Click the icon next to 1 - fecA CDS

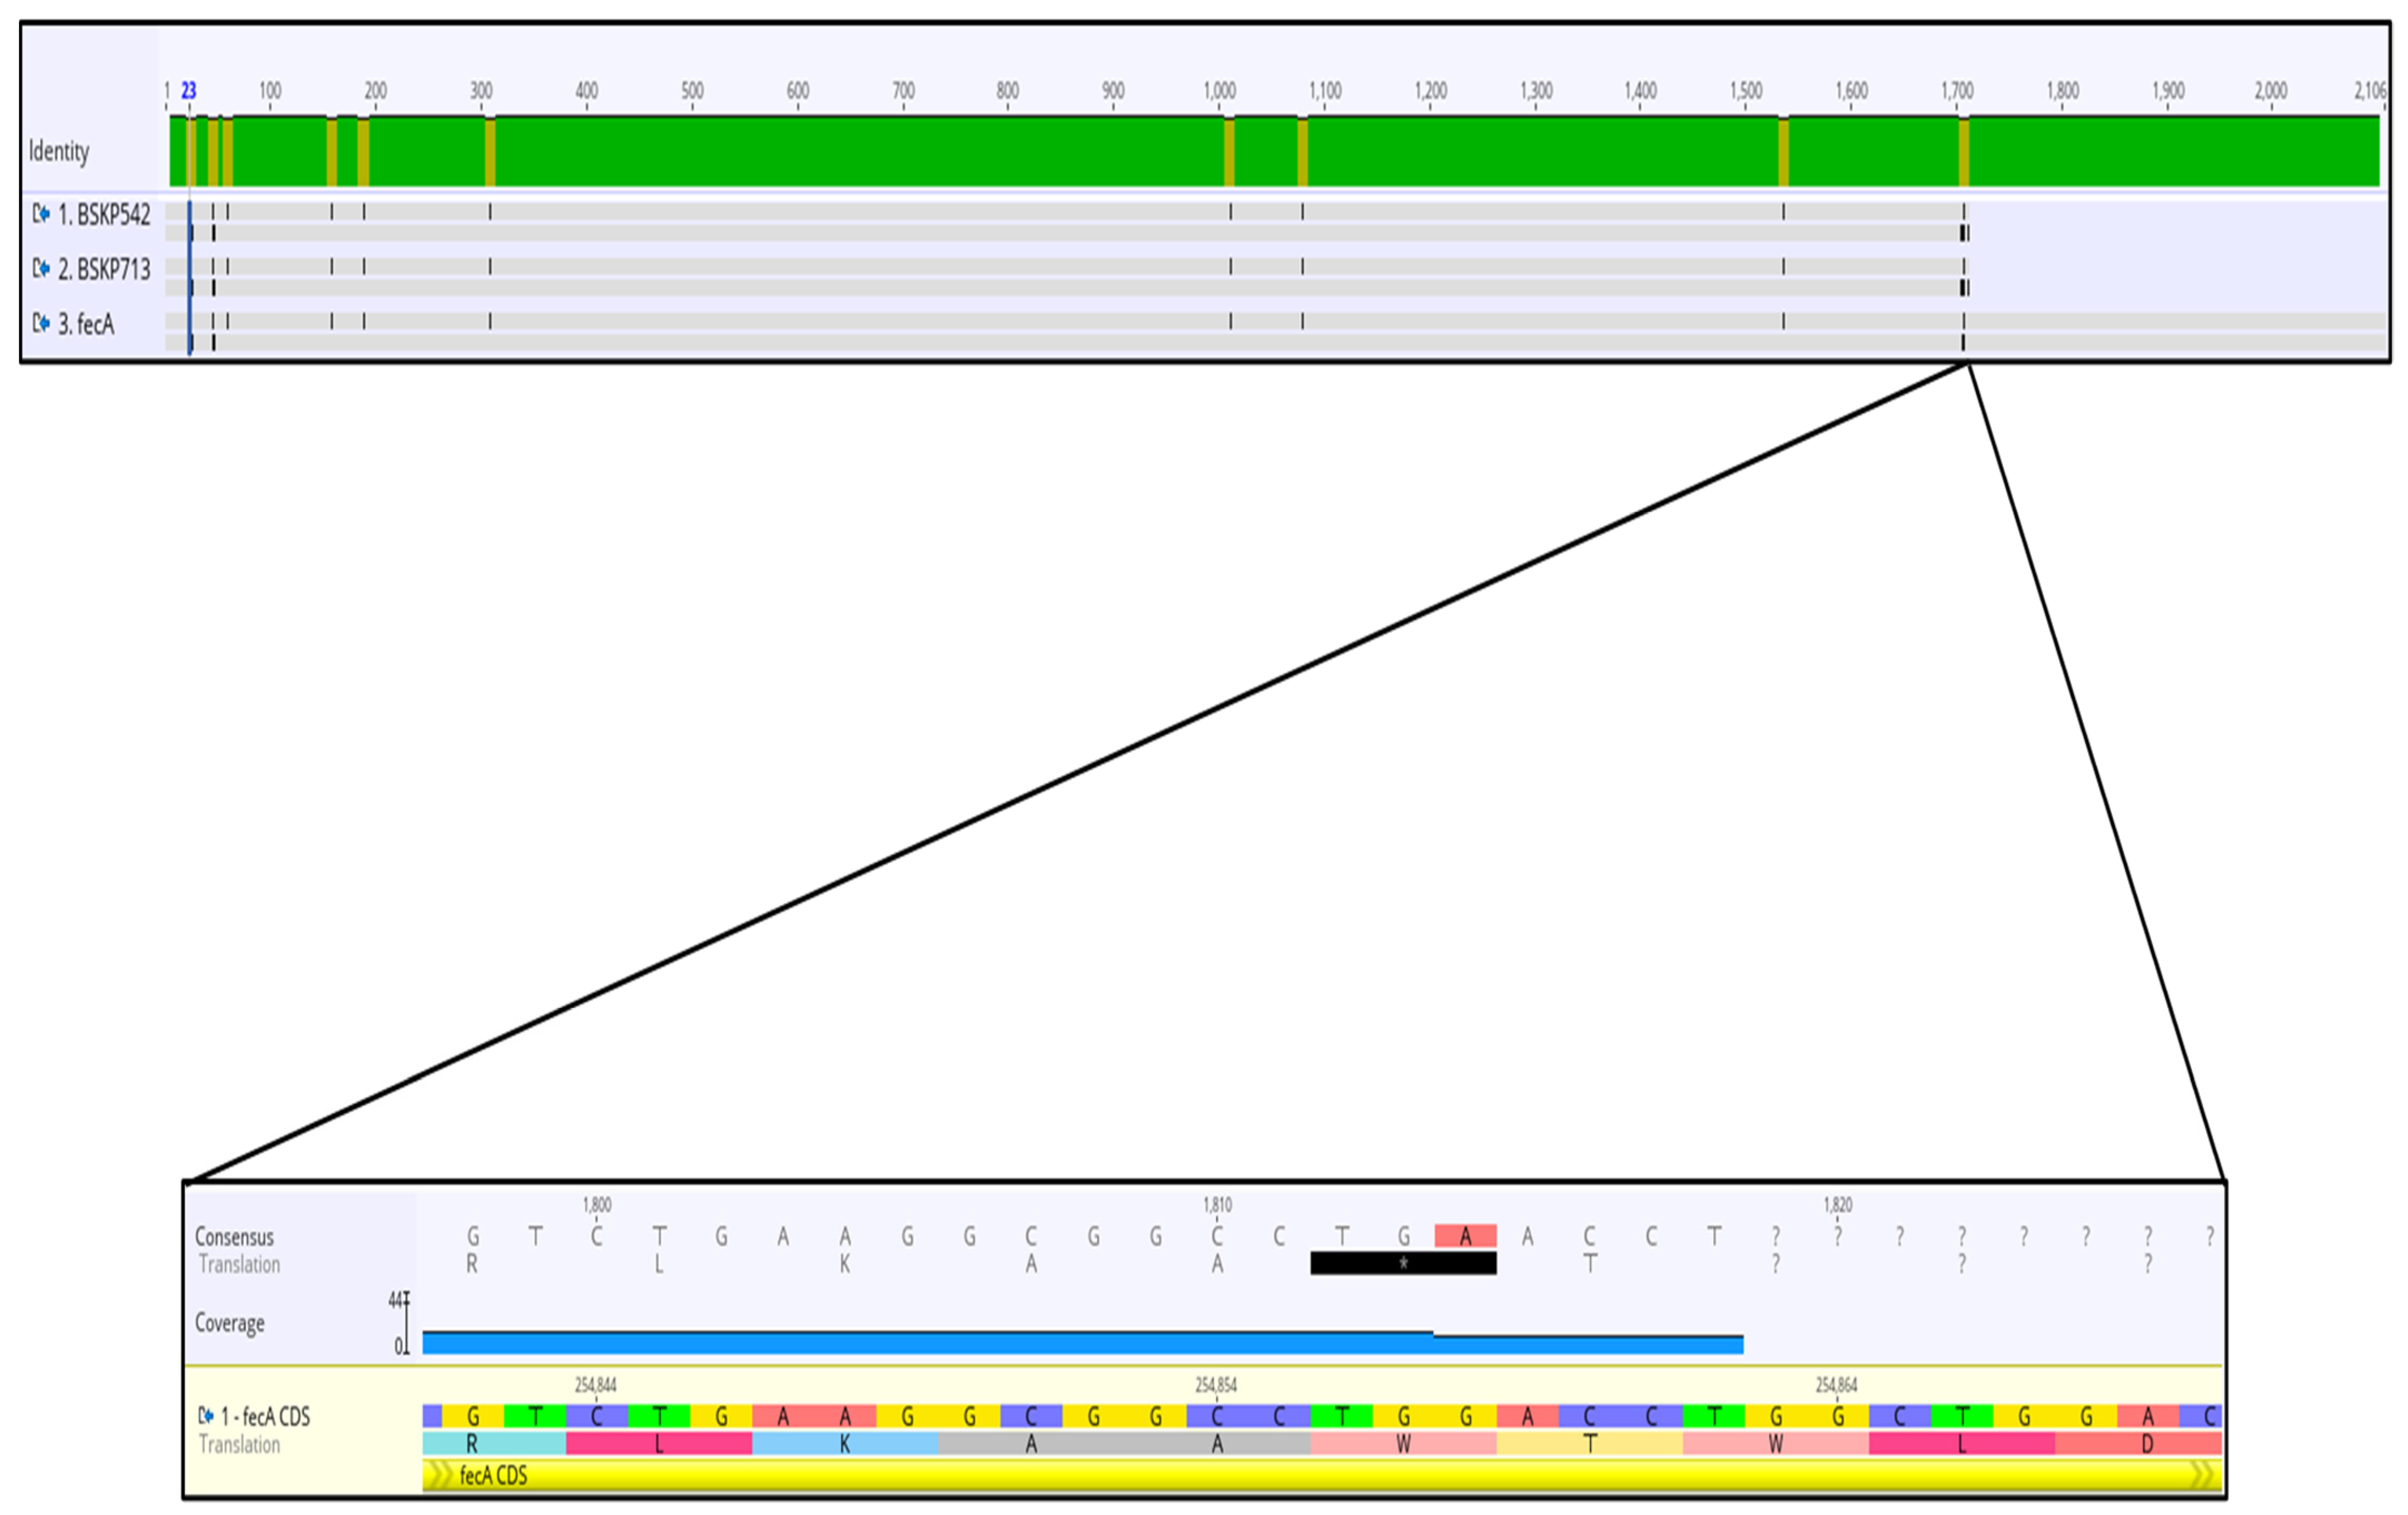pyautogui.click(x=206, y=1415)
